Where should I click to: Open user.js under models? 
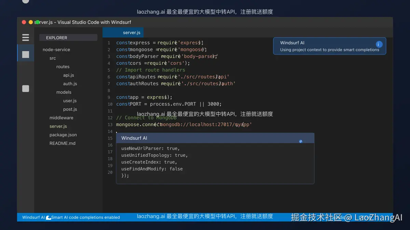tap(70, 101)
